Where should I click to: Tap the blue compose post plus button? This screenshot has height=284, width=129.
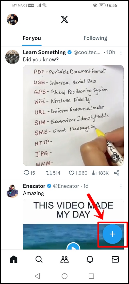coord(112,234)
